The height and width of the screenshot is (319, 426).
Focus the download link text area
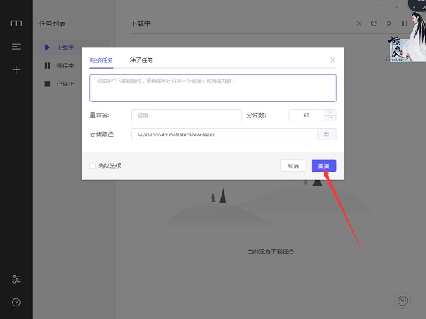point(212,88)
